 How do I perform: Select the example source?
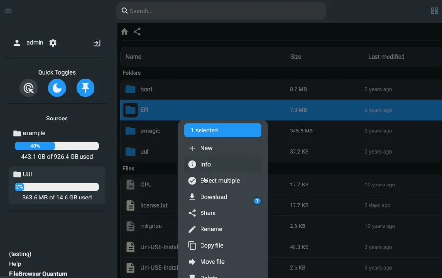coord(29,133)
